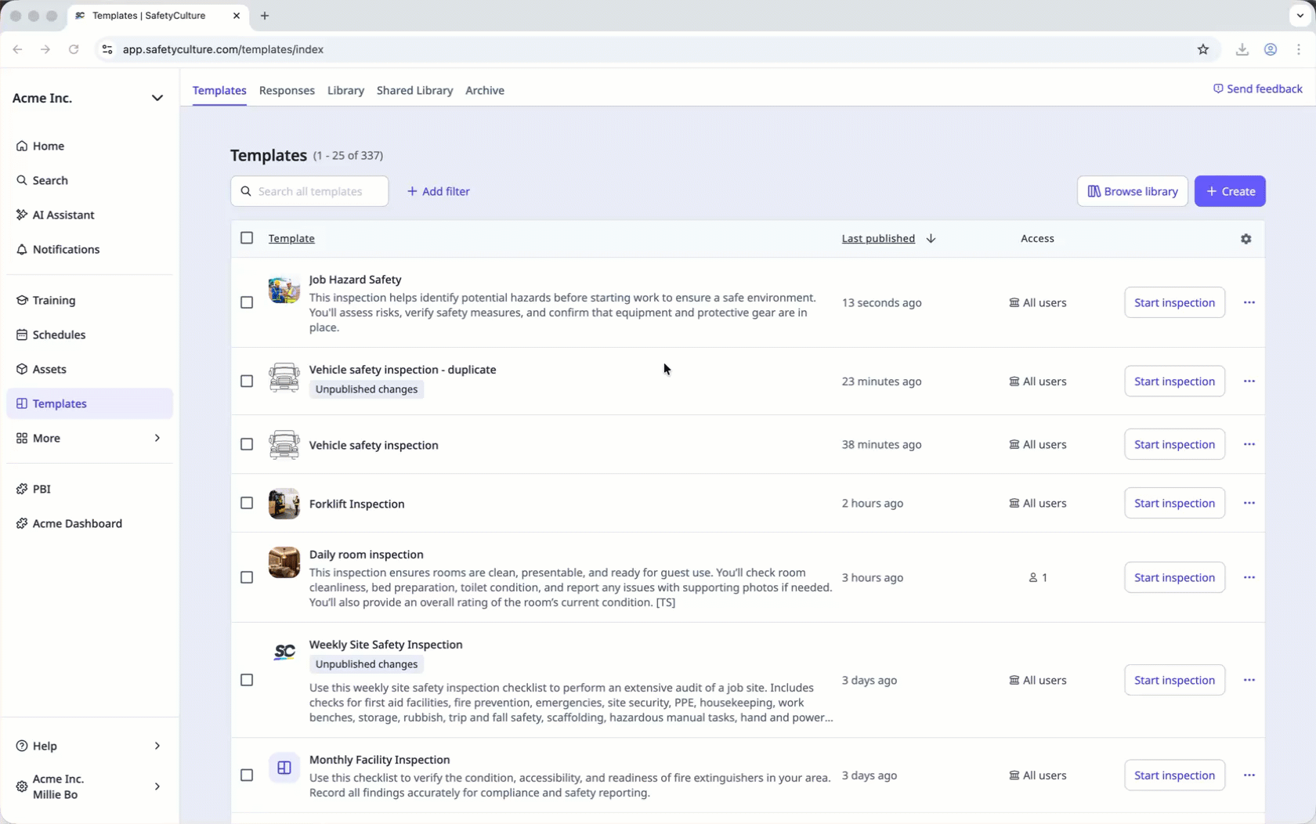This screenshot has height=824, width=1316.
Task: Go to Training section
Action: [45, 300]
